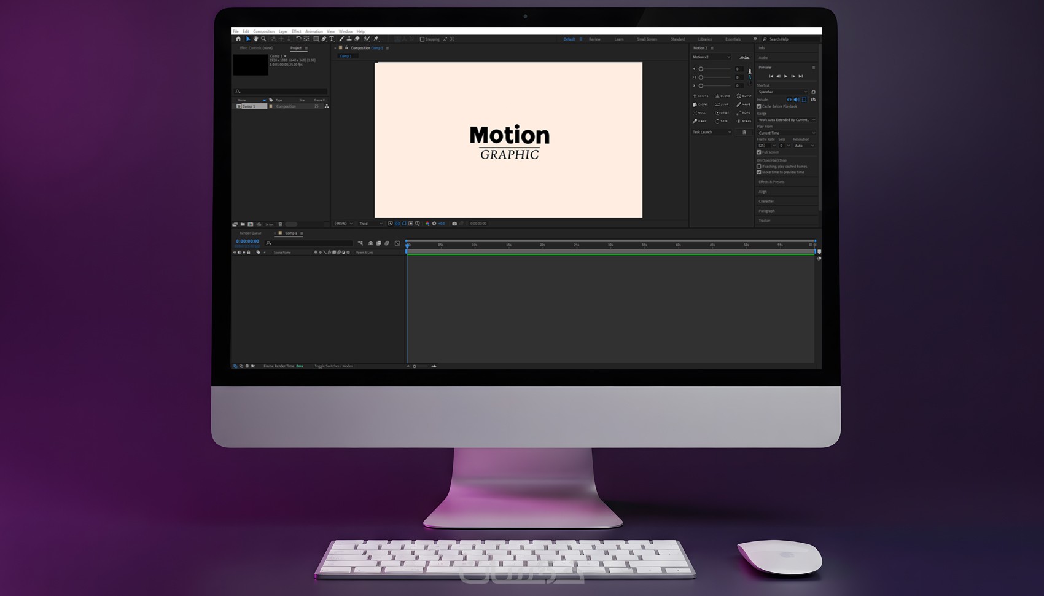Open the Play From Current Time dropdown
This screenshot has width=1044, height=596.
point(787,133)
